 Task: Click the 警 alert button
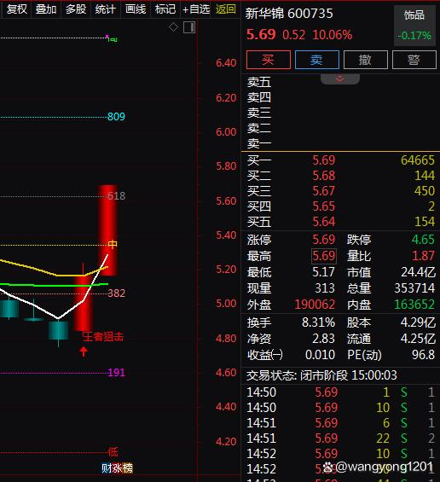[x=414, y=60]
